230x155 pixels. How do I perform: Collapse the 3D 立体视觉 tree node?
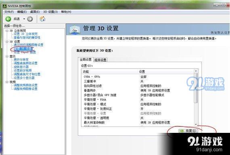click(7, 31)
